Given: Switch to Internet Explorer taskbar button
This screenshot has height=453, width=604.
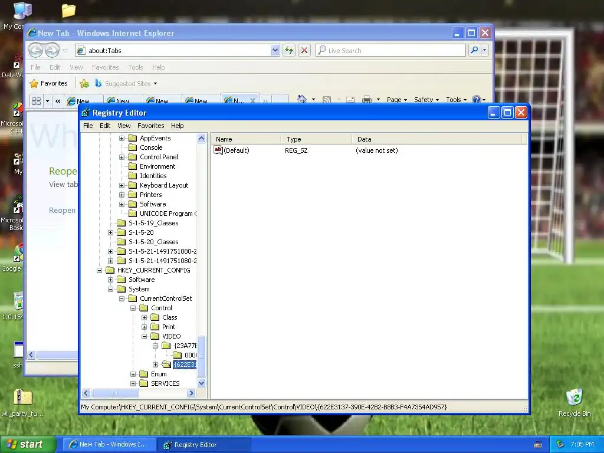Looking at the screenshot, I should (x=110, y=445).
